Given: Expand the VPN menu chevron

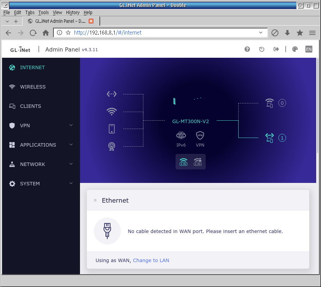Looking at the screenshot, I should point(71,125).
